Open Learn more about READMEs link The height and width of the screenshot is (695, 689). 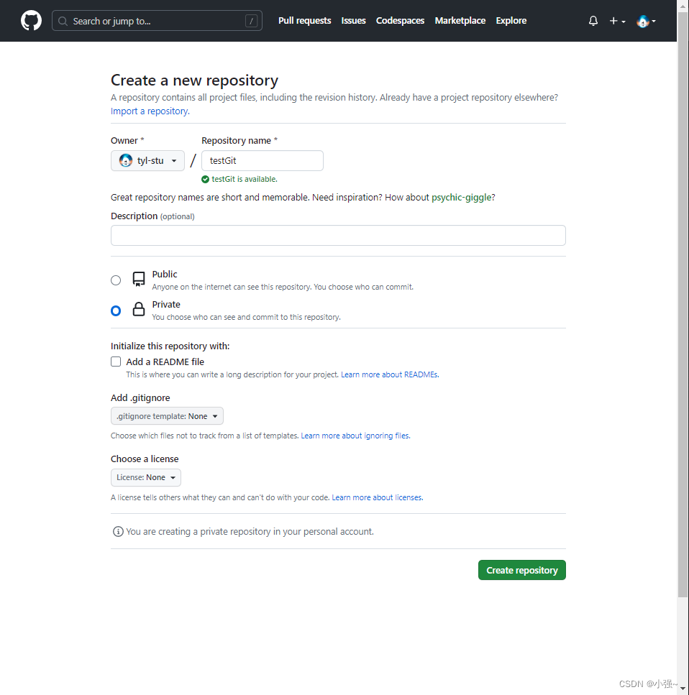click(x=390, y=374)
